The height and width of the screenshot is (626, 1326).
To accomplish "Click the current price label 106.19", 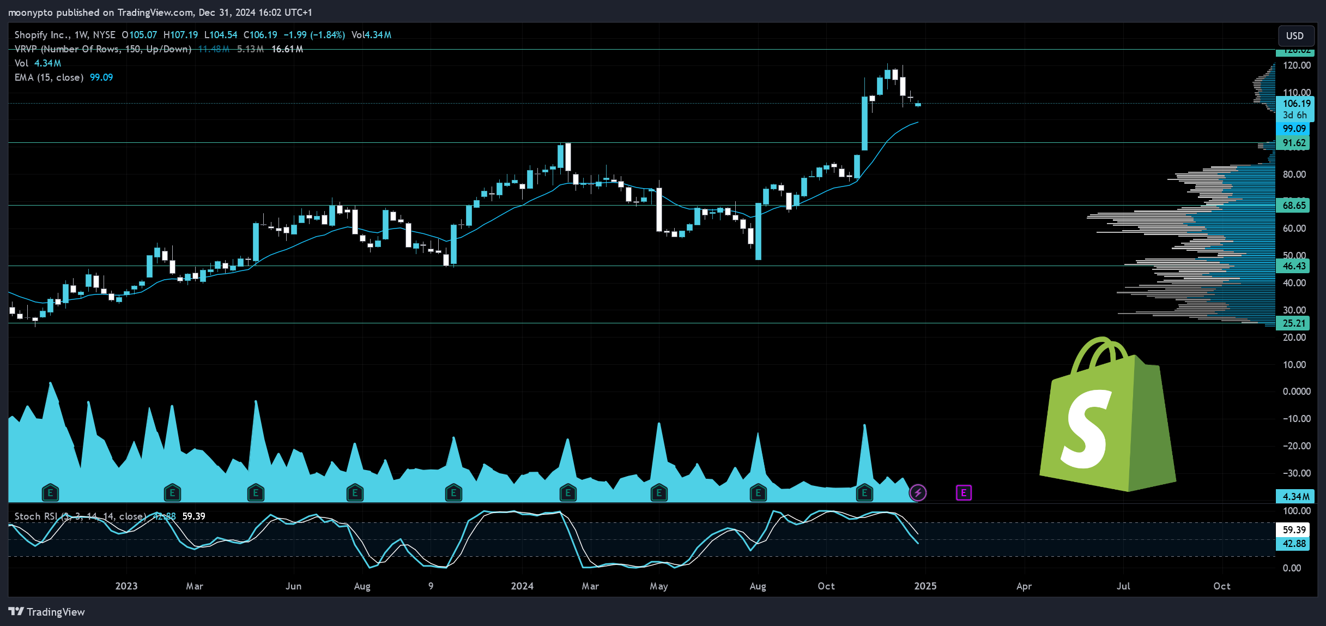I will pos(1296,104).
